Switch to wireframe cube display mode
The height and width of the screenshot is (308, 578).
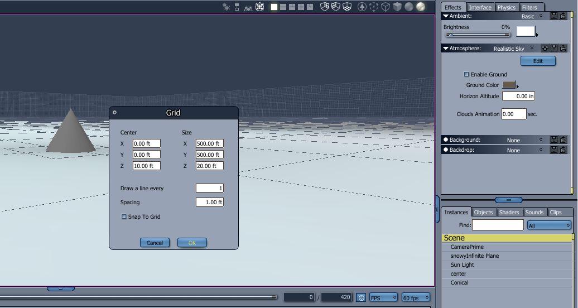pyautogui.click(x=385, y=7)
